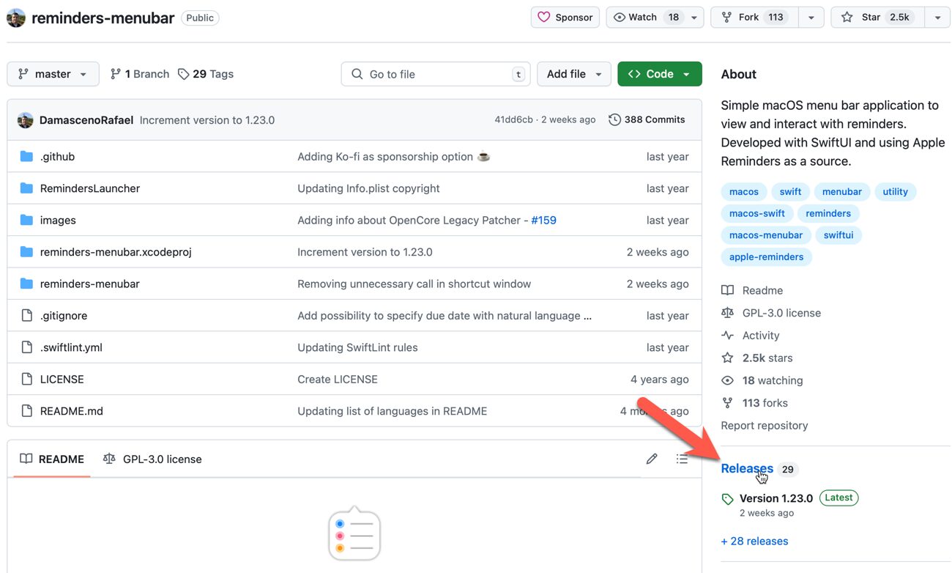Open the green Code dropdown button
The width and height of the screenshot is (952, 573).
659,74
